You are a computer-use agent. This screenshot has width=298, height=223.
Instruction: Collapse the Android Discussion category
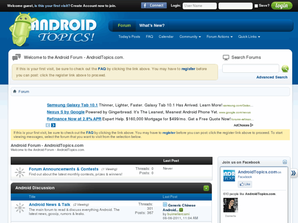[206, 188]
